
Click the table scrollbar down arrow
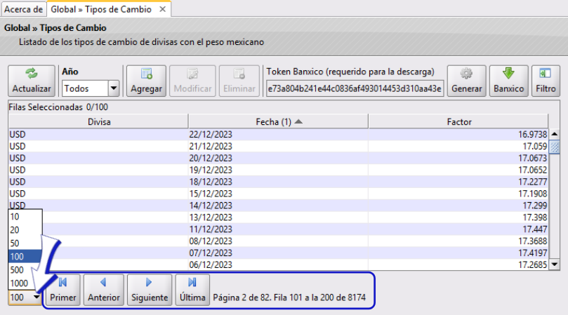tap(555, 264)
